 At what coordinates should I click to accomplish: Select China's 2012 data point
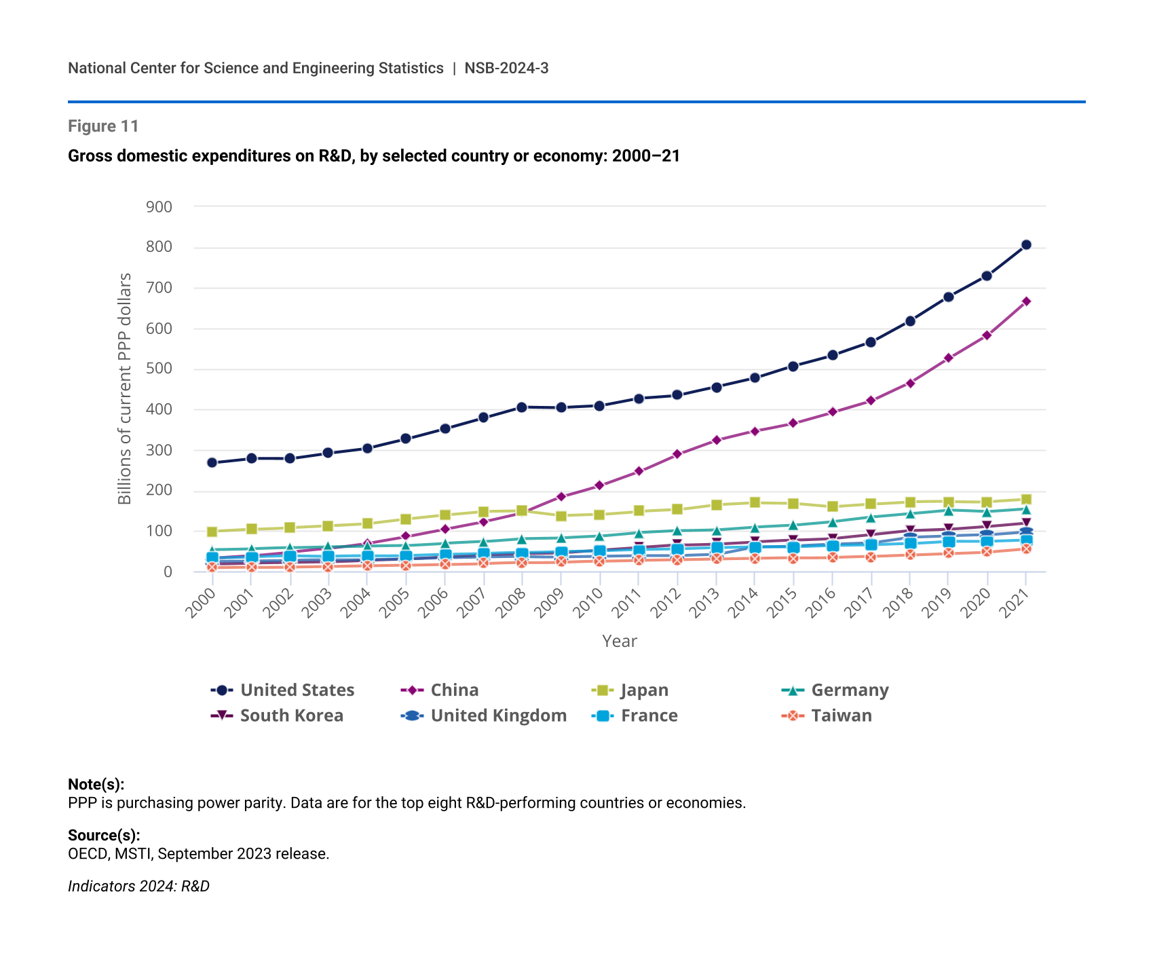677,454
